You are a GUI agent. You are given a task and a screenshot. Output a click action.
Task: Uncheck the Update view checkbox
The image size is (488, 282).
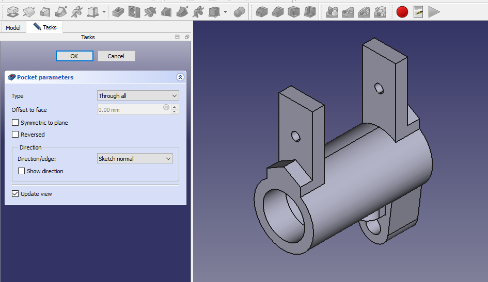(x=15, y=194)
